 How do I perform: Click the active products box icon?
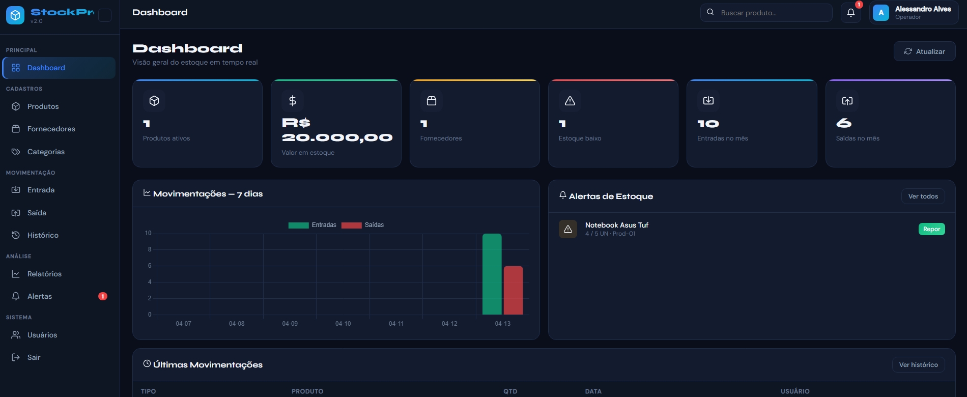coord(154,101)
